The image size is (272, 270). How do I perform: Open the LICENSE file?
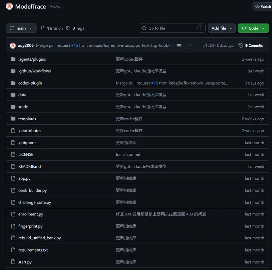click(26, 154)
